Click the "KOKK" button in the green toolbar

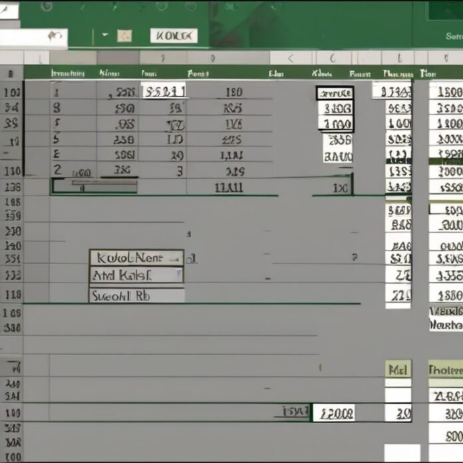[174, 36]
